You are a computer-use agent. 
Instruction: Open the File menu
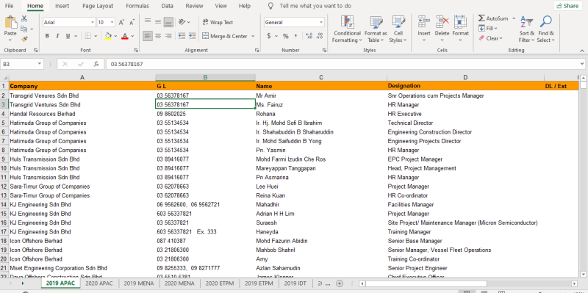pos(9,6)
